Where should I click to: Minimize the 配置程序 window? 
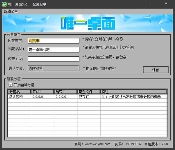(148, 4)
